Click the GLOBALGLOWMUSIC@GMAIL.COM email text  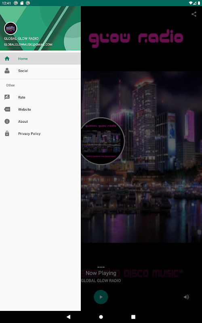(28, 44)
